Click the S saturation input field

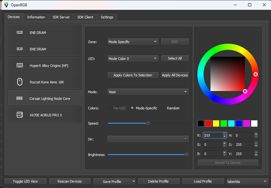[244, 145]
